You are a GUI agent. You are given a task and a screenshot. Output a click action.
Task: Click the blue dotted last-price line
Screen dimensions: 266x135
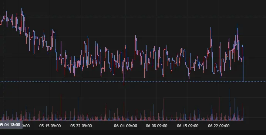133,82
